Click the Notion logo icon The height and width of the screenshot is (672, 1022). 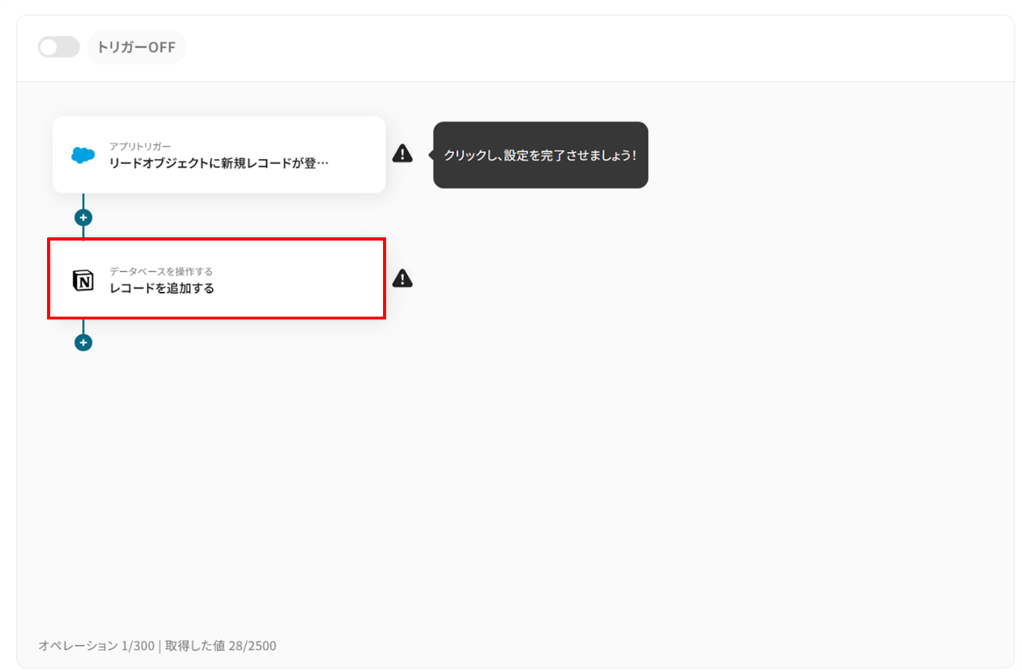click(x=83, y=280)
